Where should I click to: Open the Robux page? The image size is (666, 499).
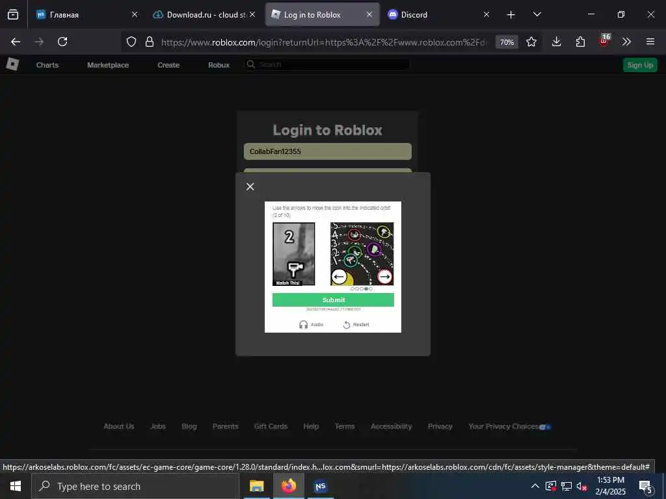(219, 65)
